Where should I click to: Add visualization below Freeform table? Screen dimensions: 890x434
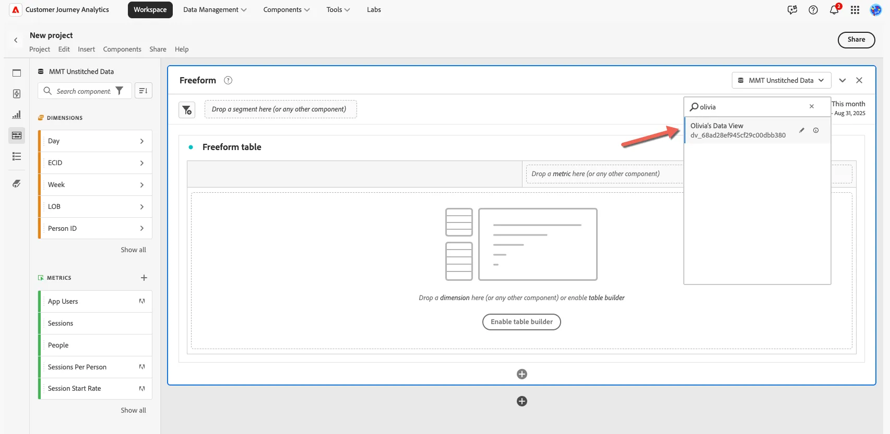coord(522,374)
